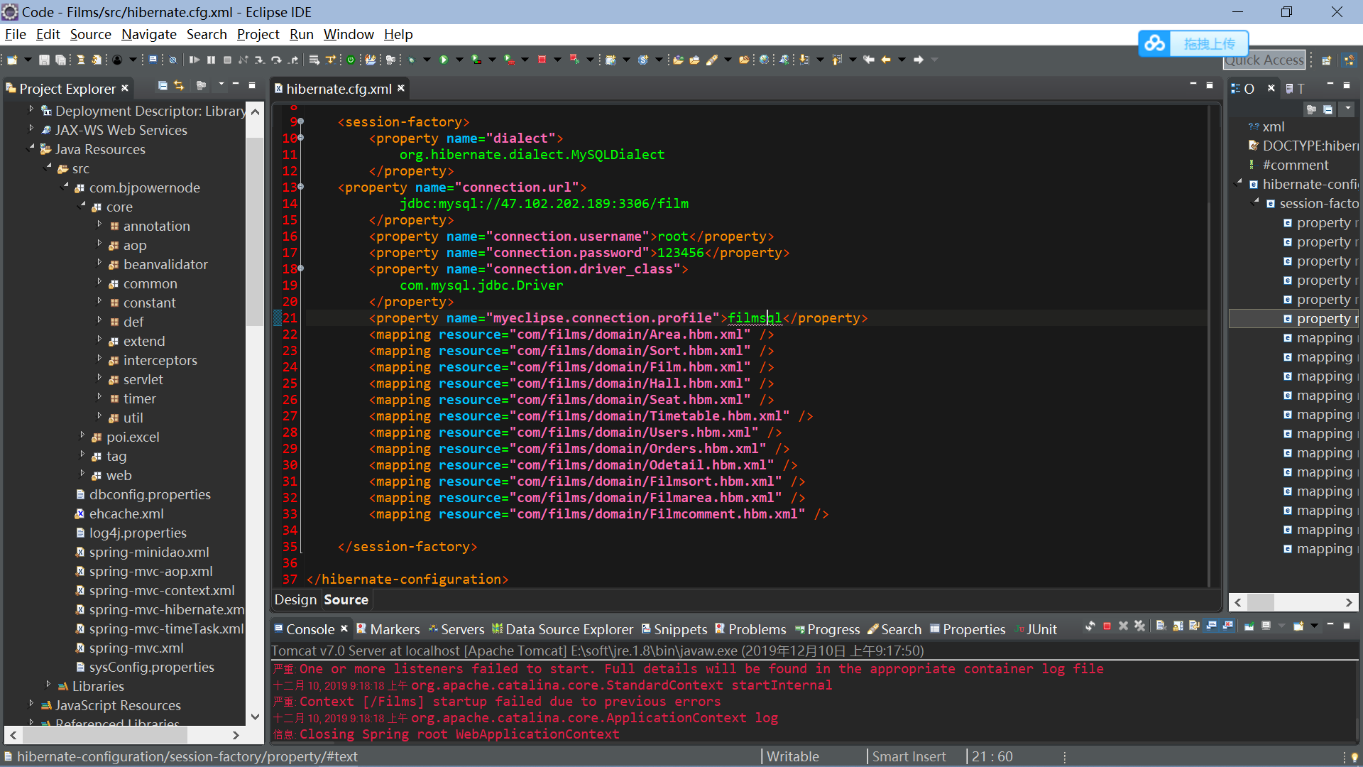Click the green Run launch button

click(444, 60)
